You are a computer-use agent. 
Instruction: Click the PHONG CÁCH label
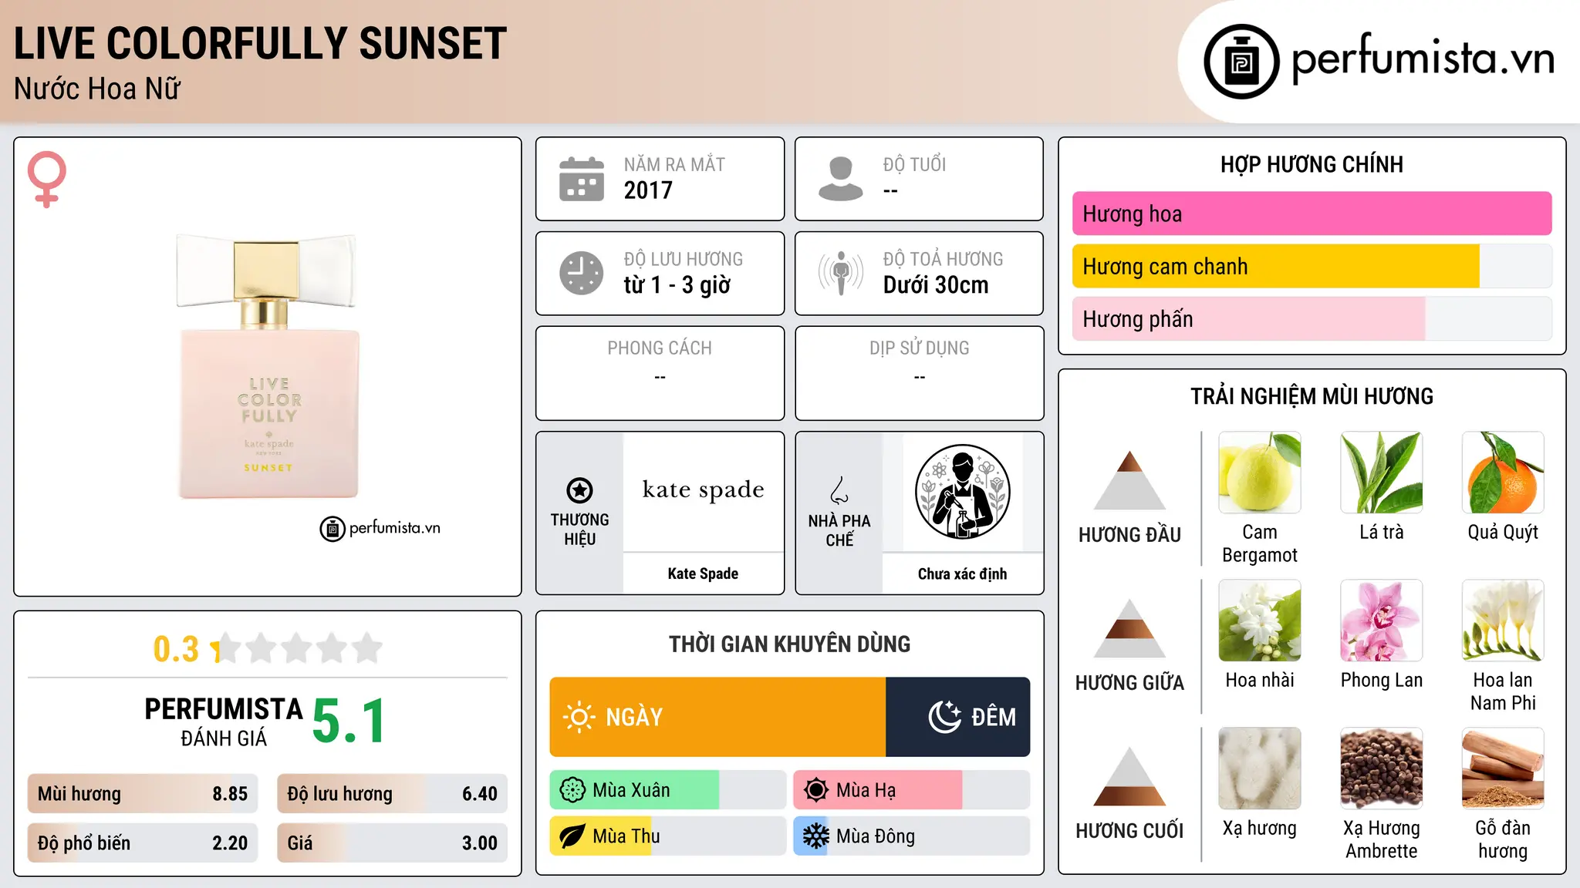(660, 348)
